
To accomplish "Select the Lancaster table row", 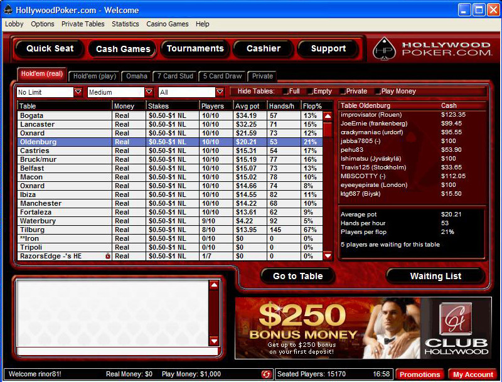I will click(170, 124).
